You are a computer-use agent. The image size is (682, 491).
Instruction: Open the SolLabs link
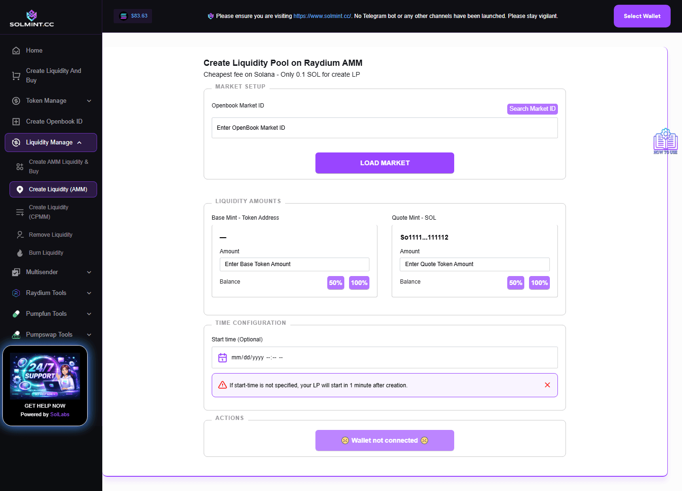60,414
